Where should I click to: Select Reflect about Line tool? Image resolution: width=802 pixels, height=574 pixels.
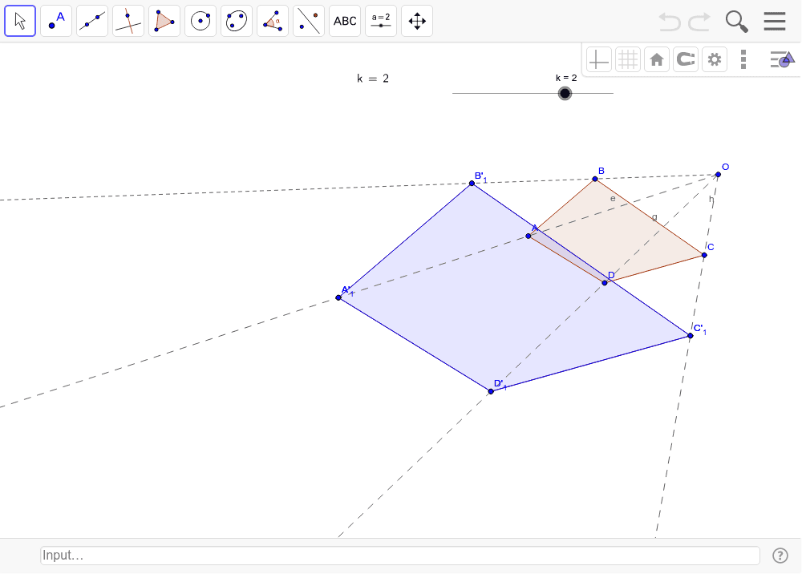click(309, 21)
